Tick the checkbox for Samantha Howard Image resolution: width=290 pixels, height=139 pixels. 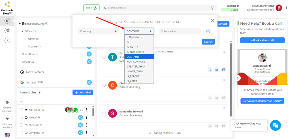coord(104,113)
